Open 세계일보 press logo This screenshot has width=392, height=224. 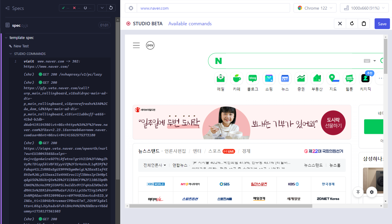(x=294, y=199)
